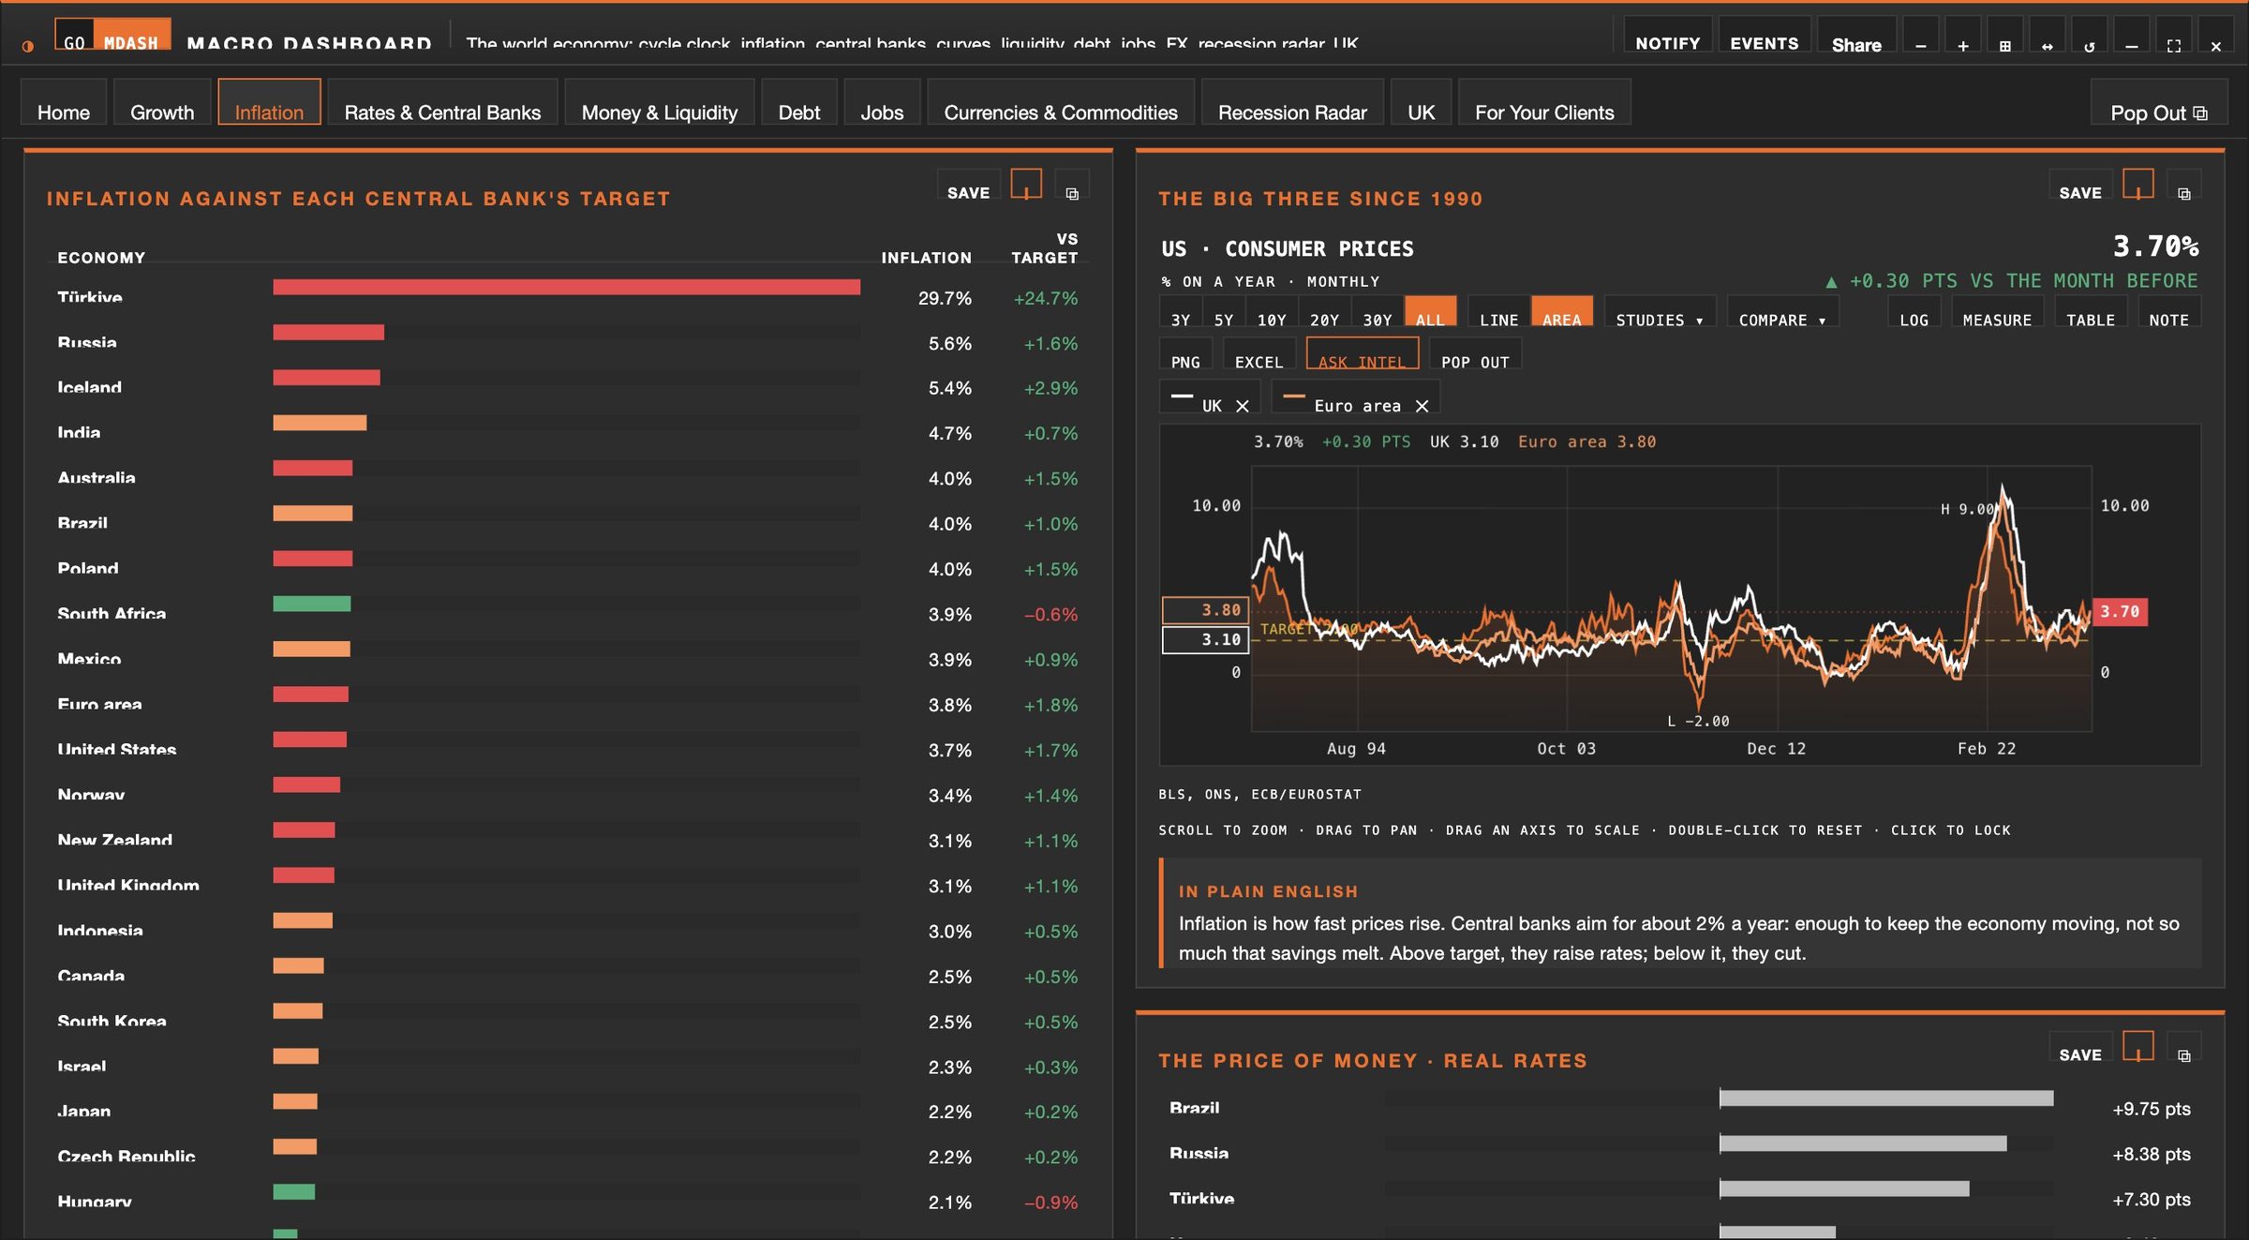The image size is (2249, 1240).
Task: Click the "United States" economy row
Action: click(568, 748)
